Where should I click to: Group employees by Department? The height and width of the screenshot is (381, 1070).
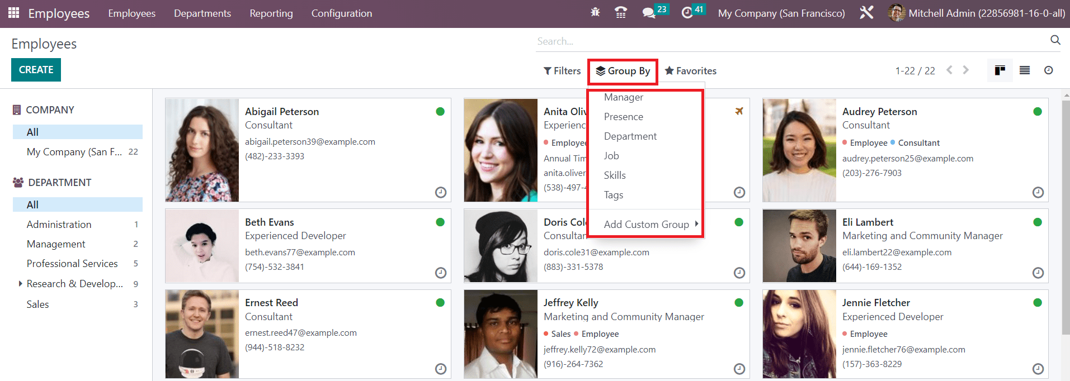[630, 136]
